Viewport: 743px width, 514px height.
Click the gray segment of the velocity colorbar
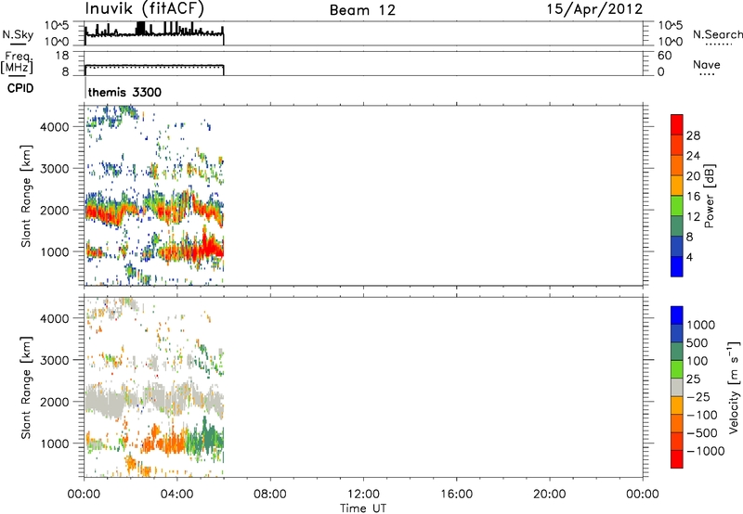click(677, 387)
